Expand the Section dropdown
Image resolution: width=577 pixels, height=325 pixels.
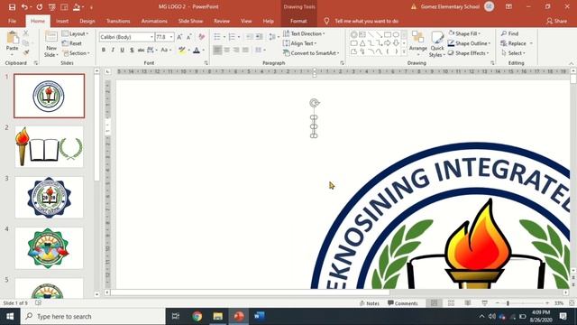tap(76, 53)
